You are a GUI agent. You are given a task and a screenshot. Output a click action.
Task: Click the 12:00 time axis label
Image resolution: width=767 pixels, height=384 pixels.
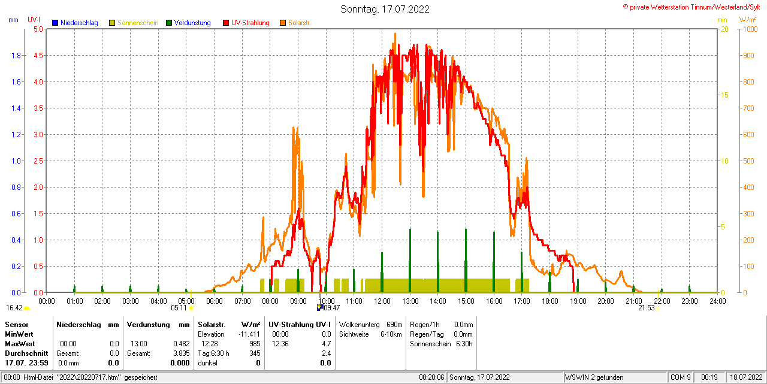382,301
